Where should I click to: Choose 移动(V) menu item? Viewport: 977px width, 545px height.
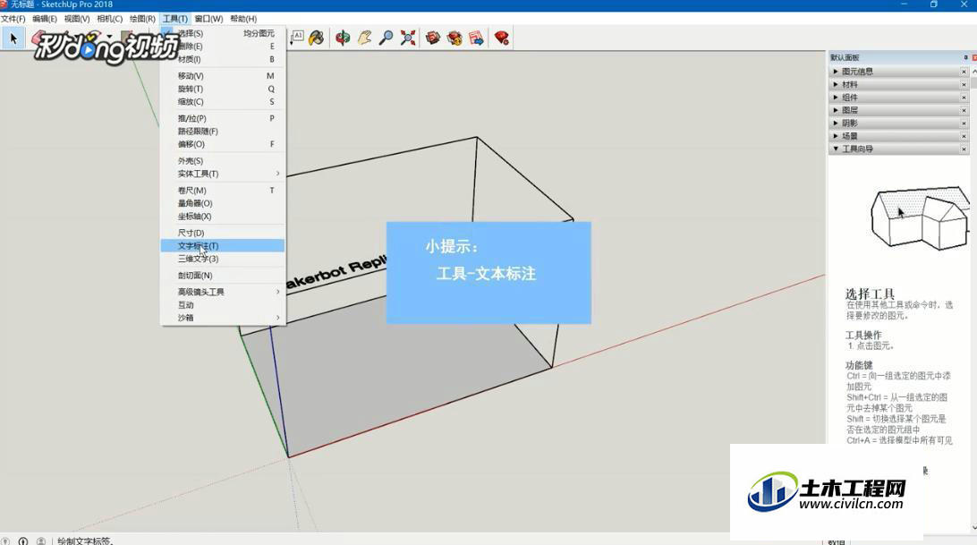[223, 76]
